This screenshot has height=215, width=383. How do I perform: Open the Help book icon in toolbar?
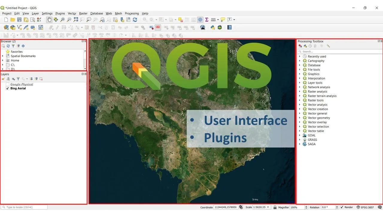pos(230,27)
